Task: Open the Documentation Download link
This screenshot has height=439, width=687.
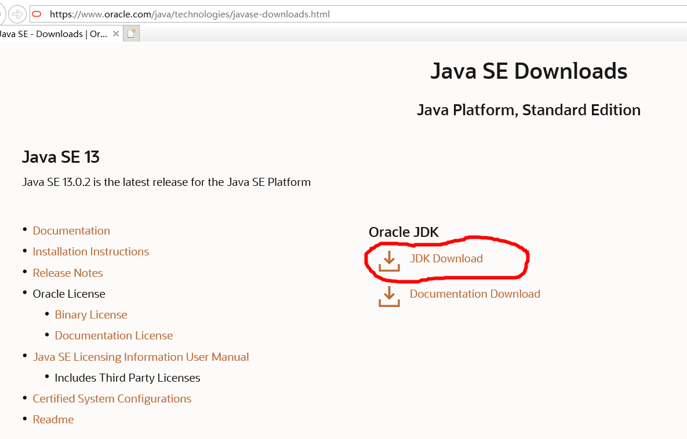Action: click(475, 294)
